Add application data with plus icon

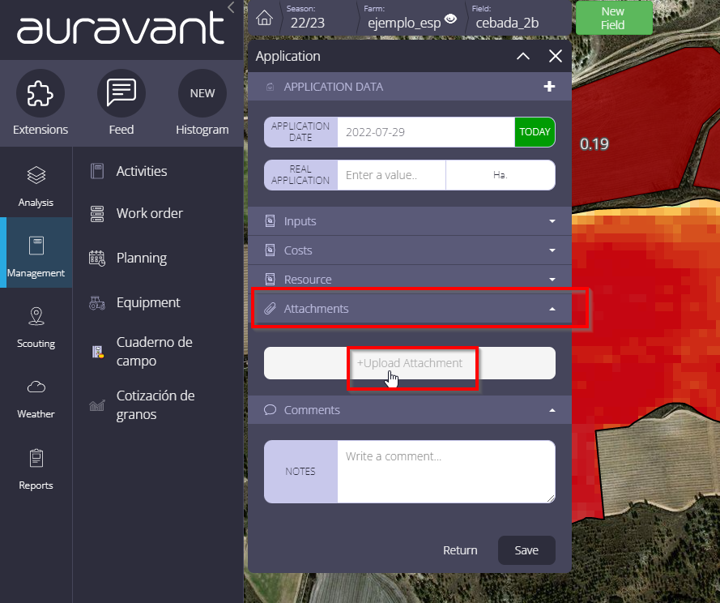tap(549, 87)
